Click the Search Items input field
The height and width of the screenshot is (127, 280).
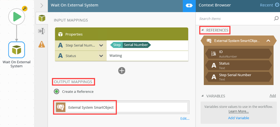point(234,19)
